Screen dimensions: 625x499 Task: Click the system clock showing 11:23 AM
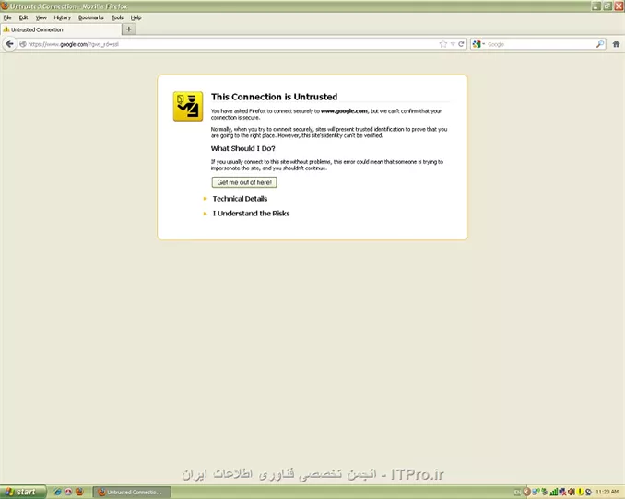(607, 493)
